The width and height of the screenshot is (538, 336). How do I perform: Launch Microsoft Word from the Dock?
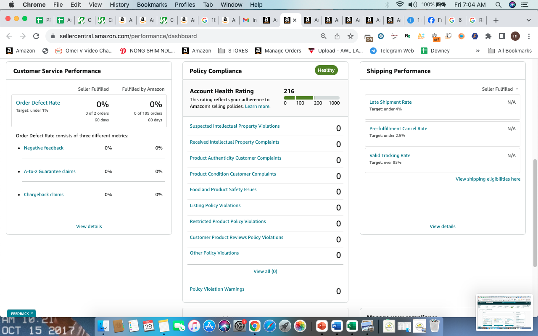(x=337, y=325)
